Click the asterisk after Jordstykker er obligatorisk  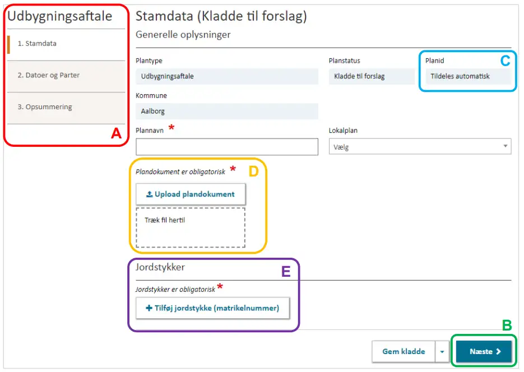coord(220,287)
